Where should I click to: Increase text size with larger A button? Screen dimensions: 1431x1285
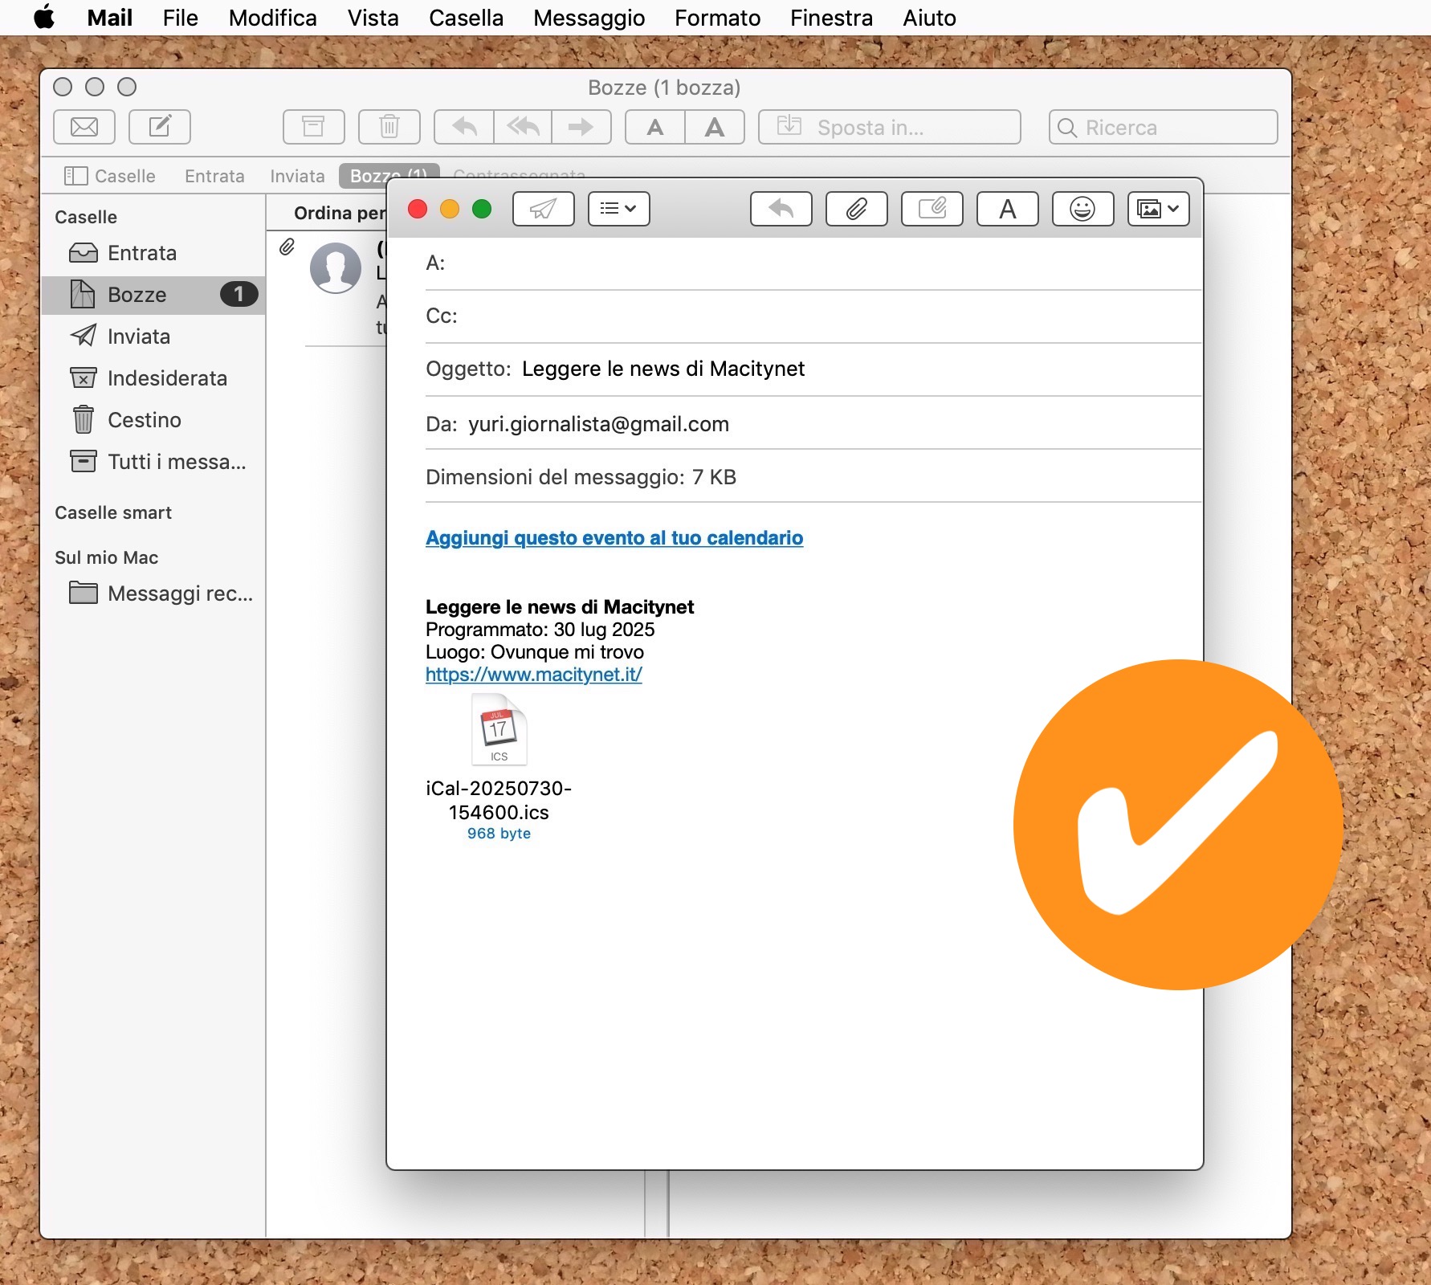[x=715, y=127]
